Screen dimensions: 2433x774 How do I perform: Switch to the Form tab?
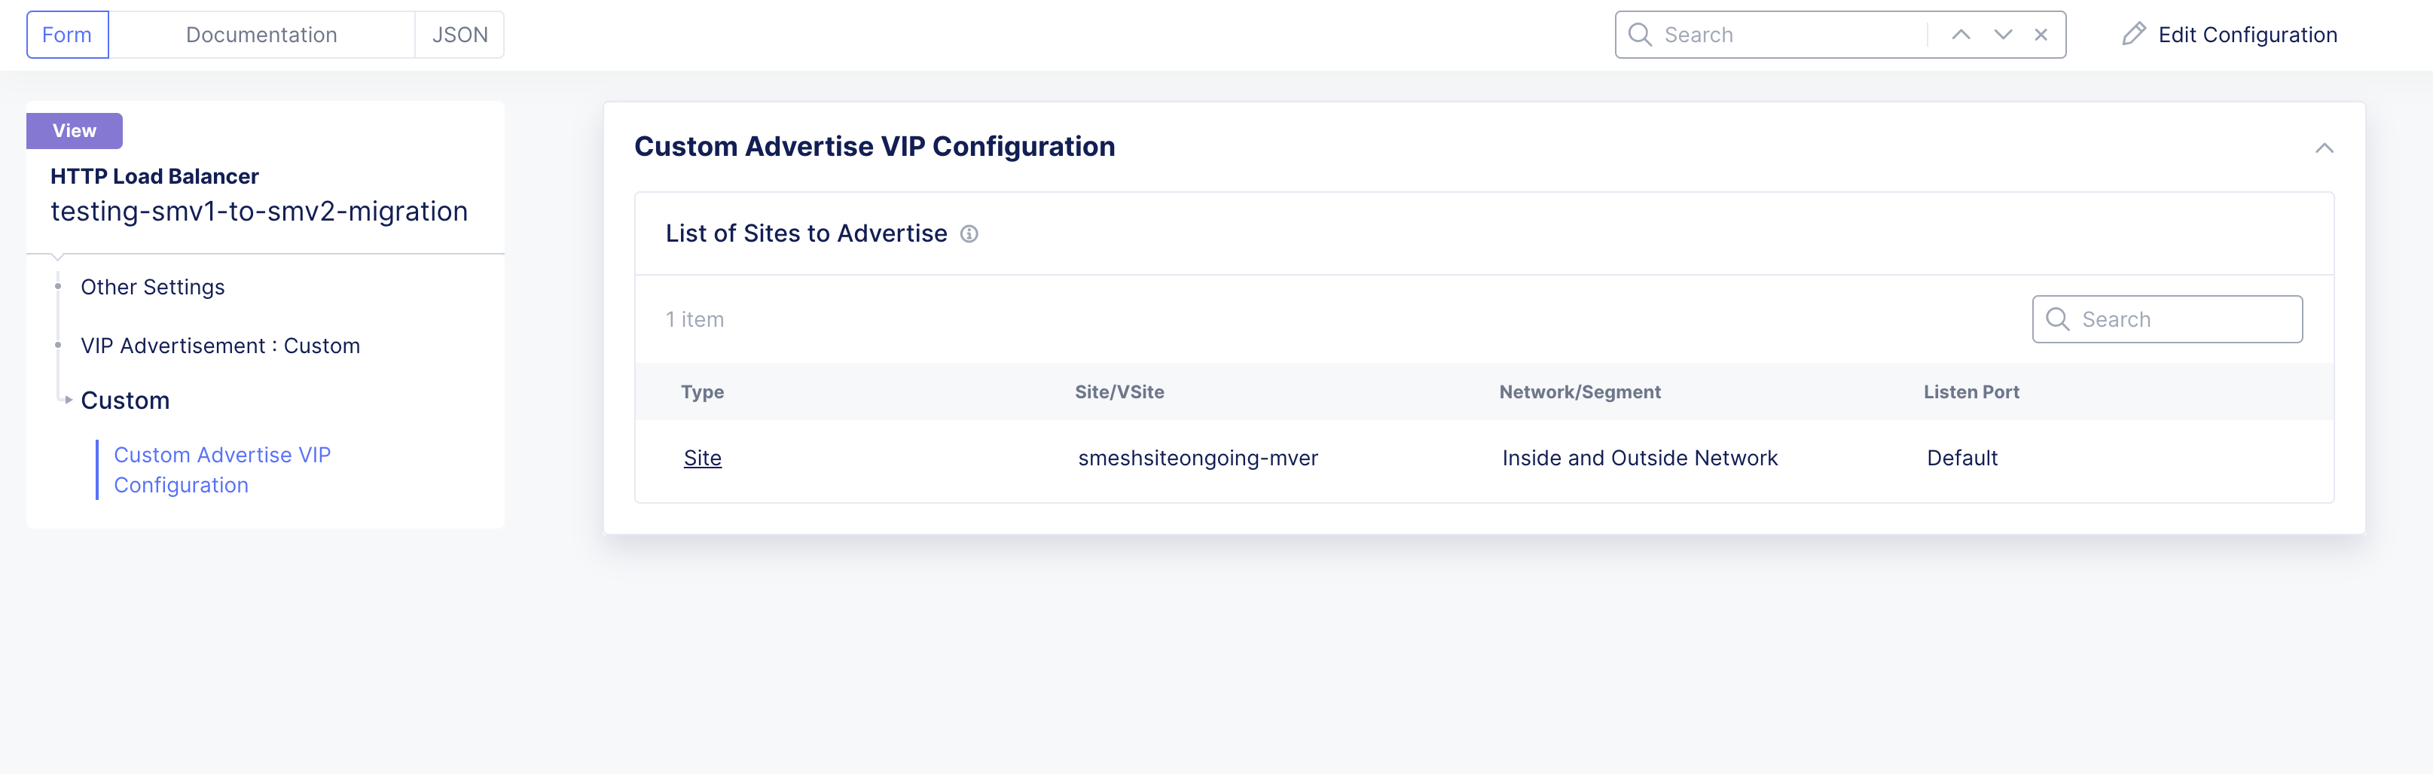click(67, 35)
